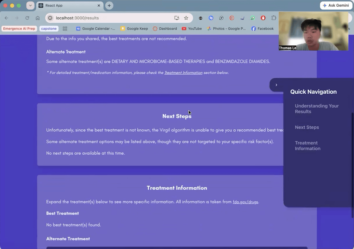The width and height of the screenshot is (354, 249).
Task: Click the Quick Navigation title
Action: 313,92
